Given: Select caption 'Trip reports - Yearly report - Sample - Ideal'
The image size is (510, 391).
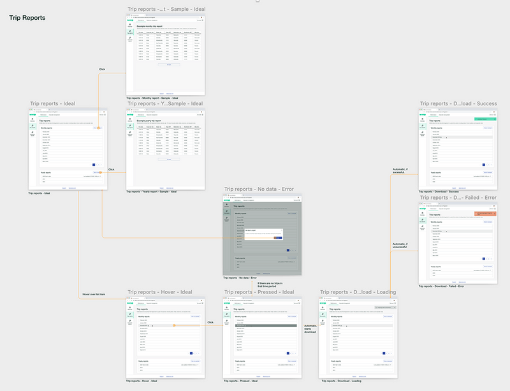Looking at the screenshot, I should (x=151, y=191).
